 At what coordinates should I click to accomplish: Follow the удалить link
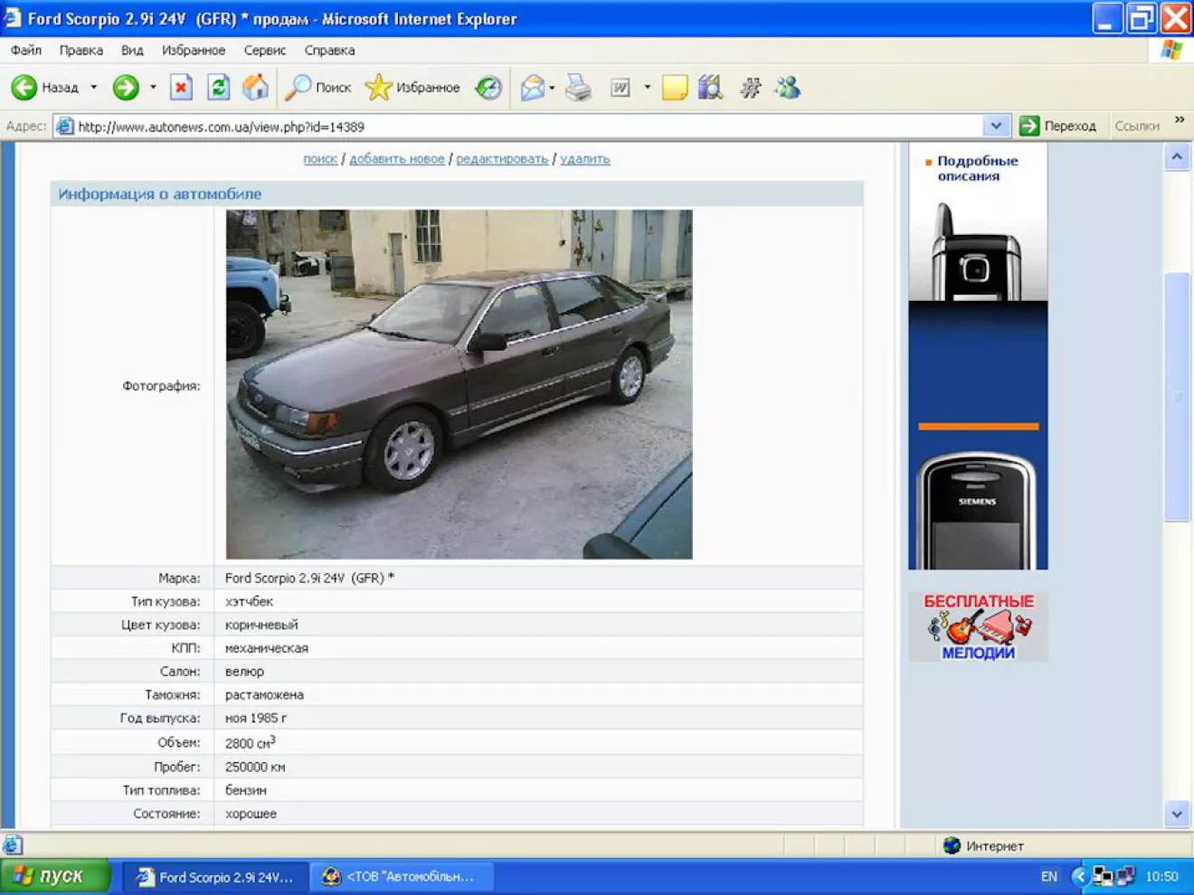click(585, 159)
